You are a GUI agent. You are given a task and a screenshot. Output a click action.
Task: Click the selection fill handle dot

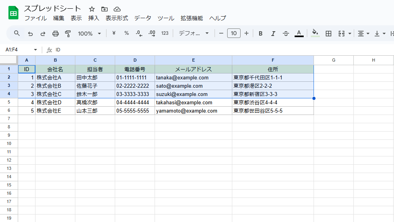(x=314, y=98)
